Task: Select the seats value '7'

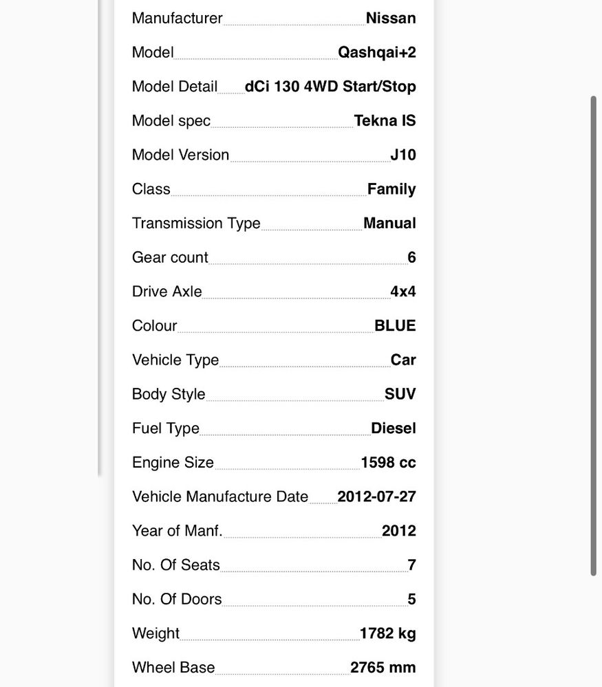Action: point(411,565)
